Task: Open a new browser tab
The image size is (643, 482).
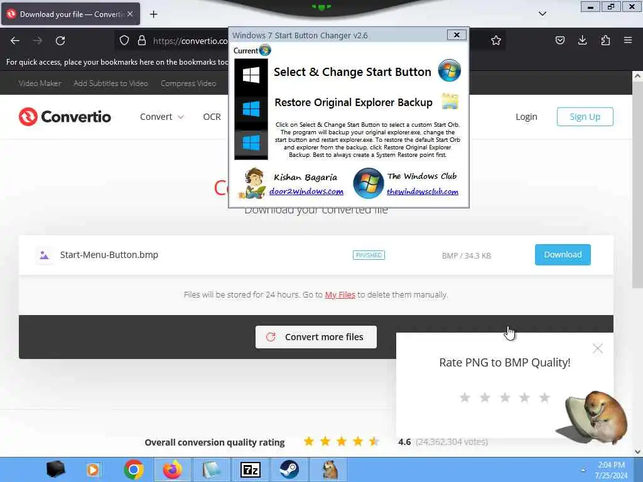Action: [153, 14]
